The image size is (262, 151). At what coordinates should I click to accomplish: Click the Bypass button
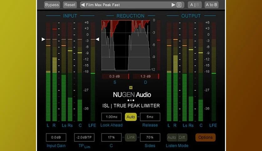52,5
